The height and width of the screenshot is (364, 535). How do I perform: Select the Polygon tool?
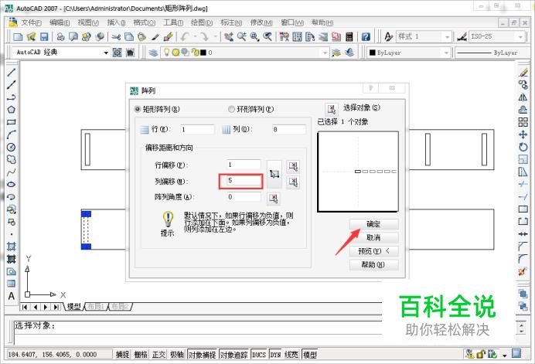click(x=12, y=110)
